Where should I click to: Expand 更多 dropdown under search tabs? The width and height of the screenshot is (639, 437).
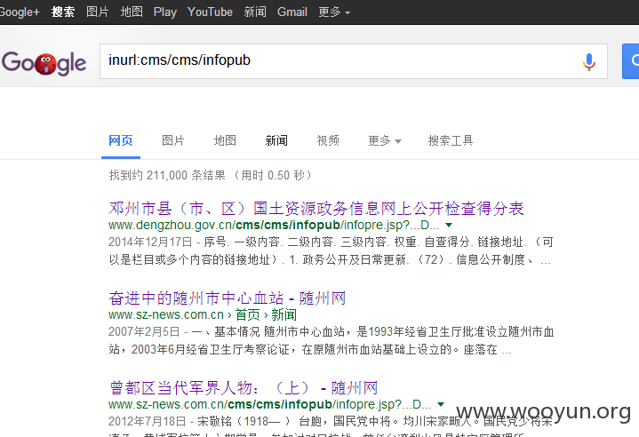(385, 140)
